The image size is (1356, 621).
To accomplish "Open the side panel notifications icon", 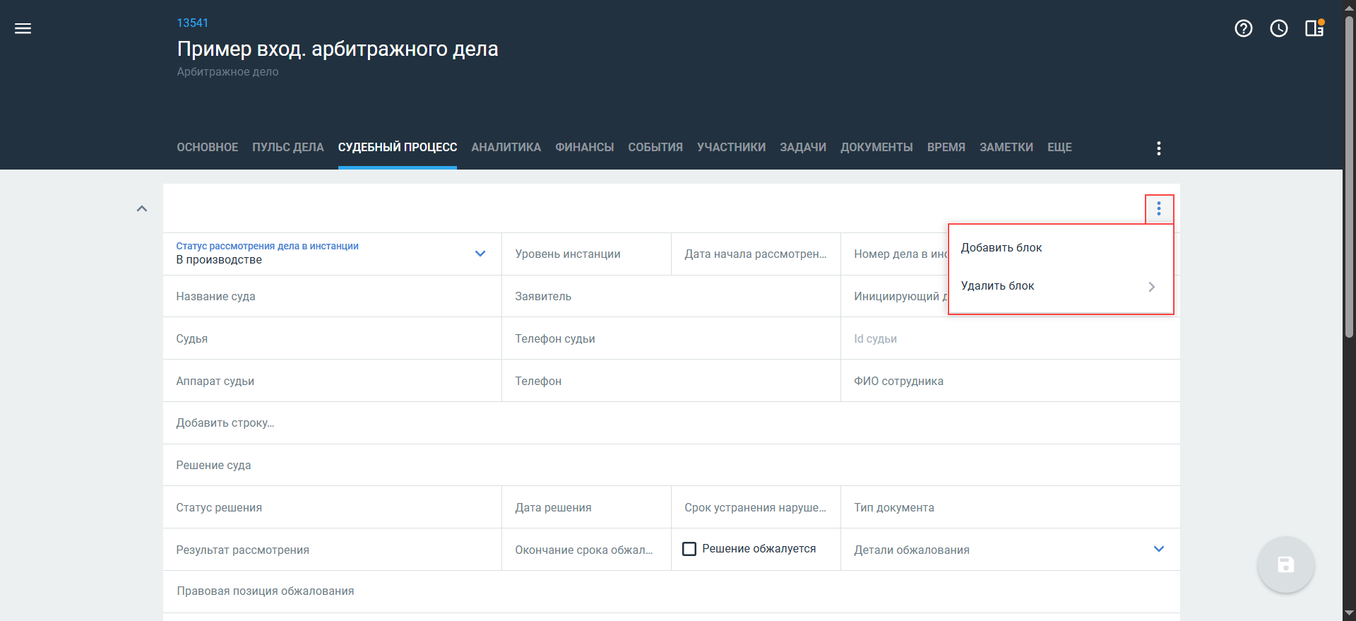I will (1314, 28).
